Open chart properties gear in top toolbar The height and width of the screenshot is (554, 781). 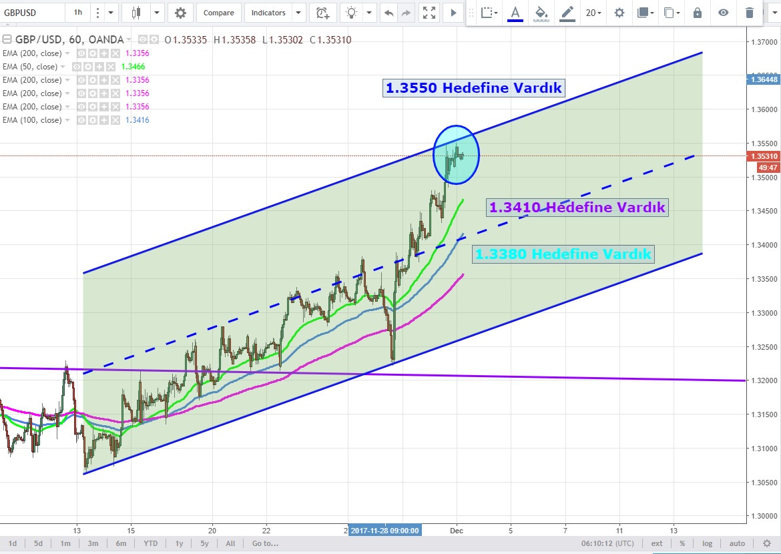(x=180, y=13)
